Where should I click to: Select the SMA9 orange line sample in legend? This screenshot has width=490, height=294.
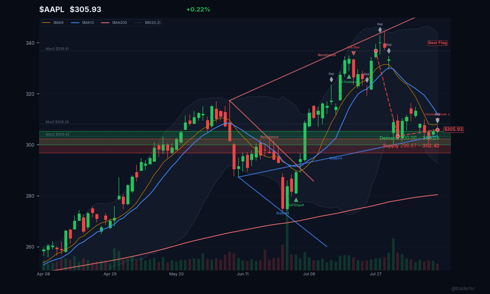pyautogui.click(x=46, y=23)
